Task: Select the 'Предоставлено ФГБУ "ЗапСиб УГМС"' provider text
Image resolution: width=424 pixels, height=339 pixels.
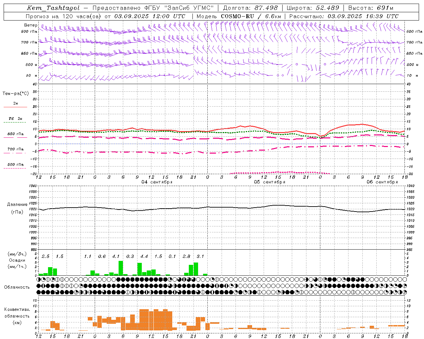Action: pyautogui.click(x=153, y=8)
